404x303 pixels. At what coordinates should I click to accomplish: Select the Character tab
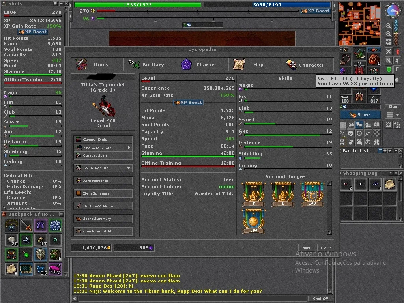coord(308,64)
